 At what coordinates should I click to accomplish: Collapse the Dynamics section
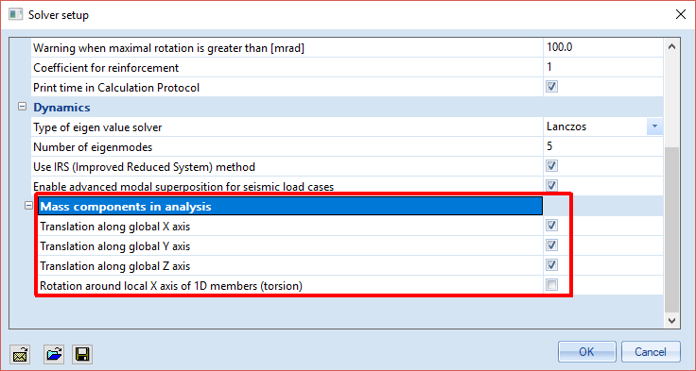pyautogui.click(x=22, y=107)
